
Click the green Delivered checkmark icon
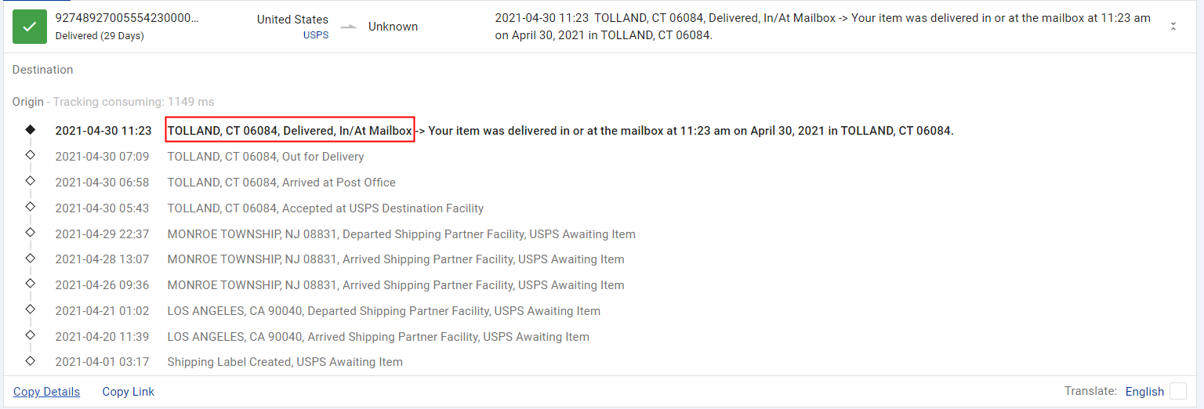click(30, 27)
